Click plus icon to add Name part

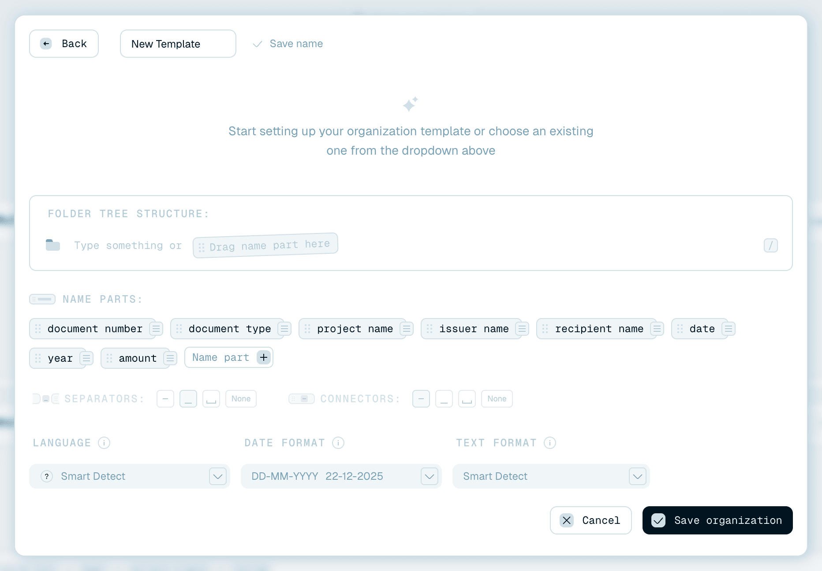(x=264, y=357)
